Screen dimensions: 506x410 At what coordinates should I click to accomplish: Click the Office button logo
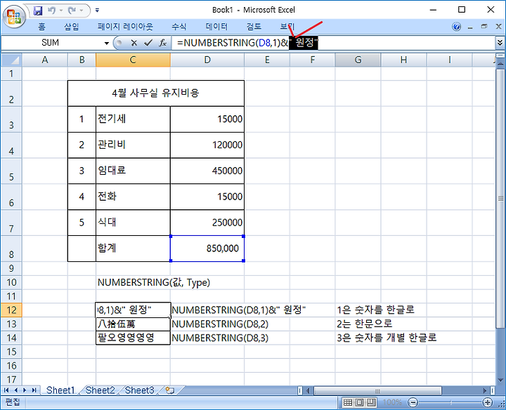click(14, 16)
